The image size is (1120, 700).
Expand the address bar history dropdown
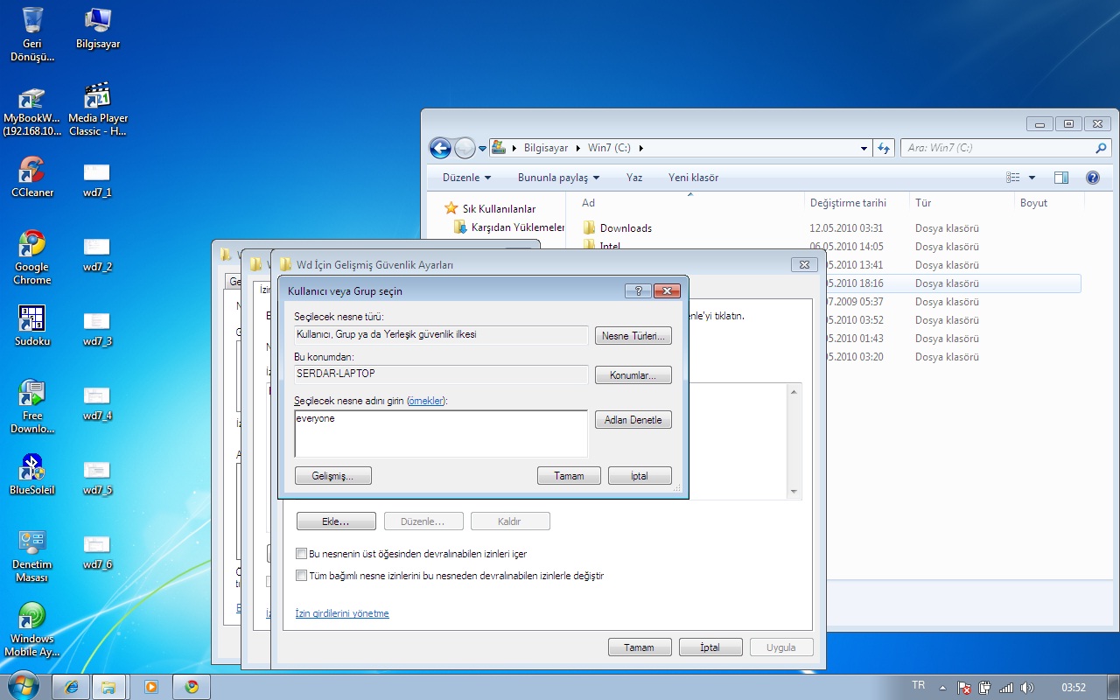coord(864,148)
